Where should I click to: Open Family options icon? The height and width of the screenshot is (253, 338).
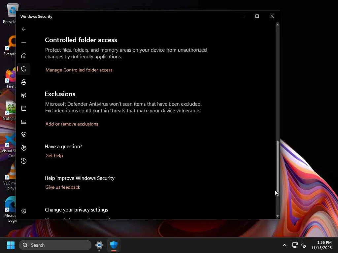pyautogui.click(x=24, y=148)
